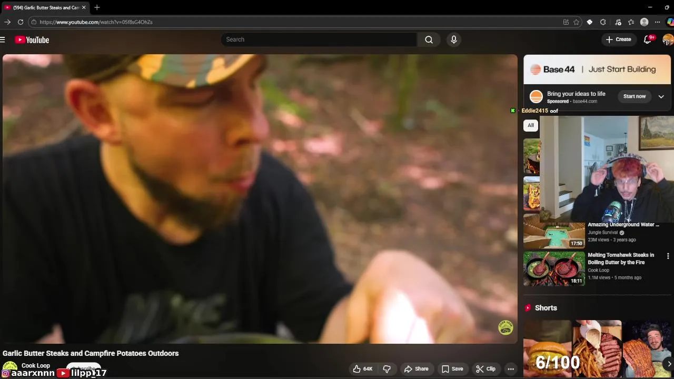The width and height of the screenshot is (674, 379).
Task: Click the YouTube logo home link
Action: click(32, 39)
